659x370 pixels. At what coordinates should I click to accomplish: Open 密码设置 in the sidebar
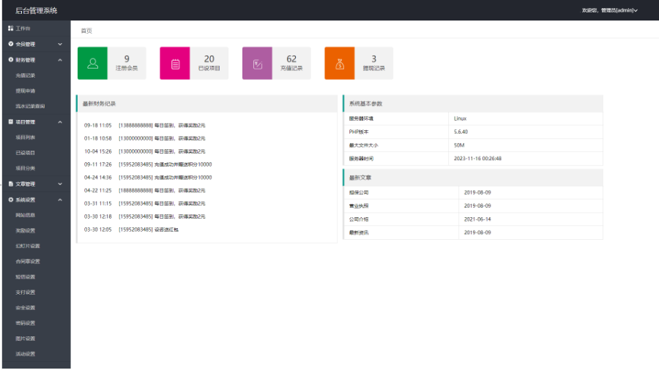pyautogui.click(x=25, y=323)
